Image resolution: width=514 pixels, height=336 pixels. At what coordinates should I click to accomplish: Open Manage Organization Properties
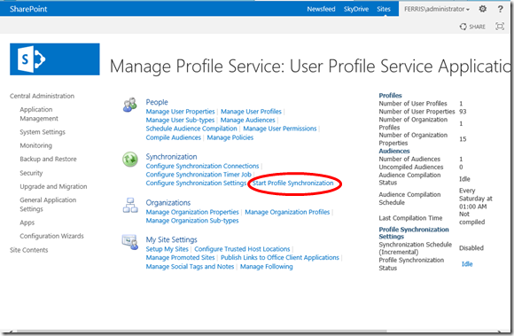(x=192, y=212)
